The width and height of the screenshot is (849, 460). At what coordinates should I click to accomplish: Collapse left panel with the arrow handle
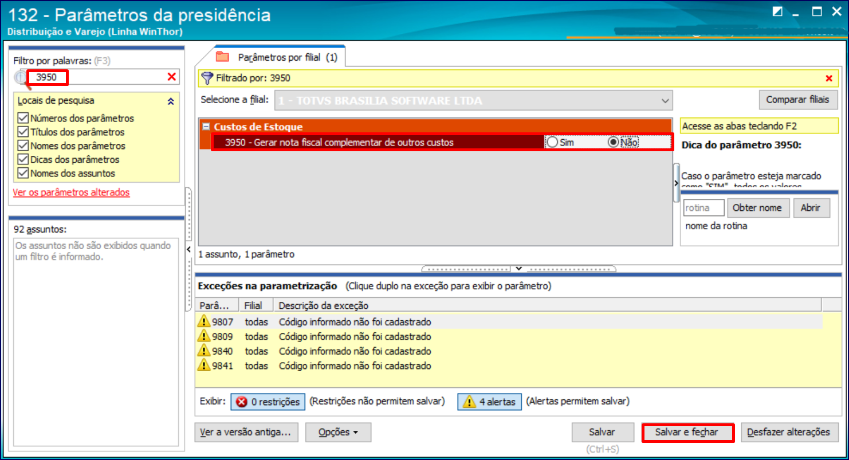[188, 249]
